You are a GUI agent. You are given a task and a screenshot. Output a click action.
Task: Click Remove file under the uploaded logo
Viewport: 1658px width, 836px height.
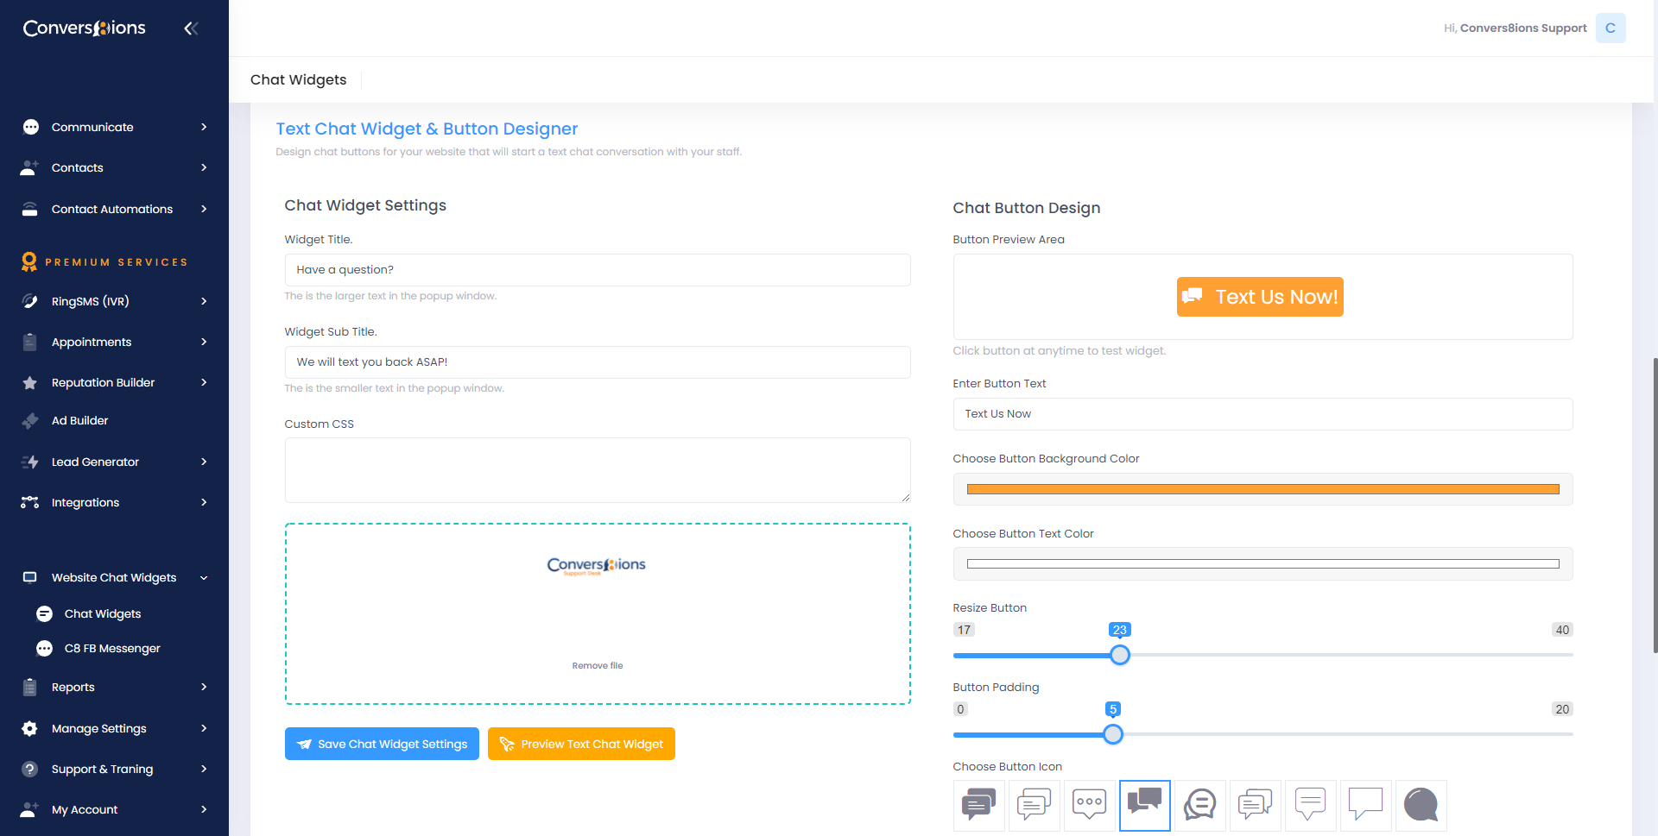[x=598, y=665]
